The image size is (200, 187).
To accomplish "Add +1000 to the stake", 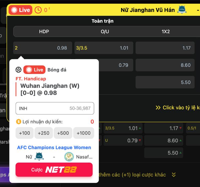I will click(83, 133).
